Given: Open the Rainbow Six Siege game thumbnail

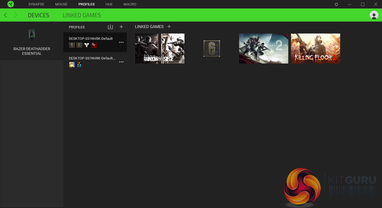Looking at the screenshot, I should click(160, 49).
